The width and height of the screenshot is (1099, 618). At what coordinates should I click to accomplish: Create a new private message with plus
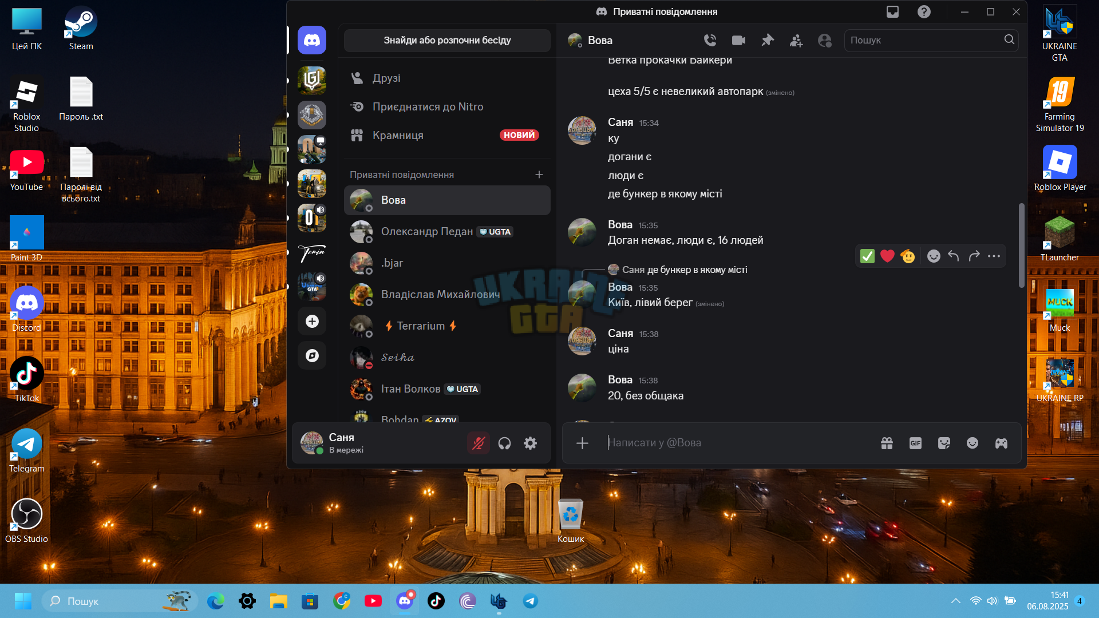[x=539, y=175]
